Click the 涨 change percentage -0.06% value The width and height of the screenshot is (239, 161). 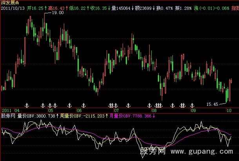[231, 7]
